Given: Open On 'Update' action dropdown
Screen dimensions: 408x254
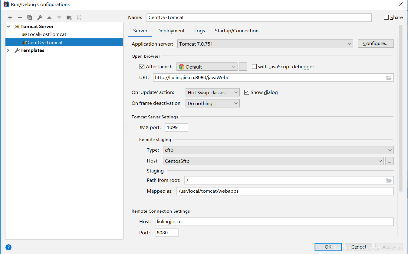Looking at the screenshot, I should (x=212, y=92).
